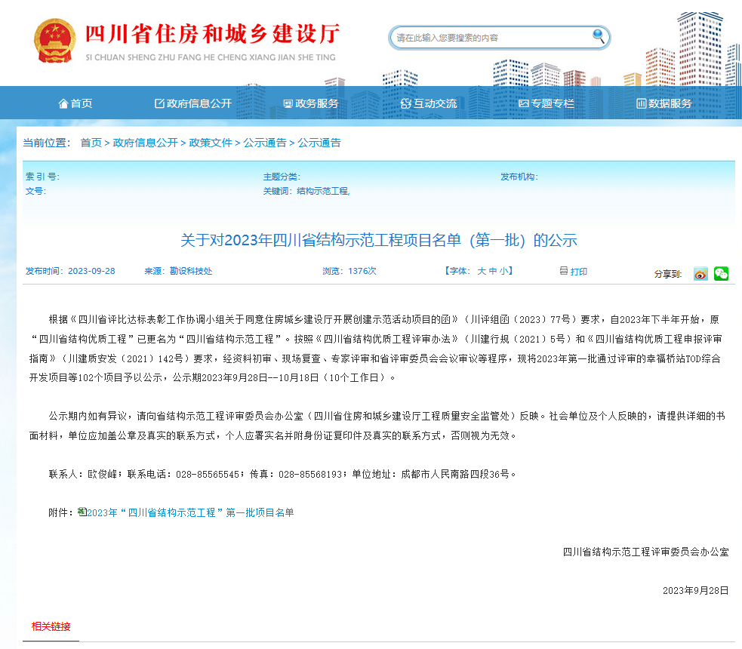Set the font size to 大

click(482, 271)
